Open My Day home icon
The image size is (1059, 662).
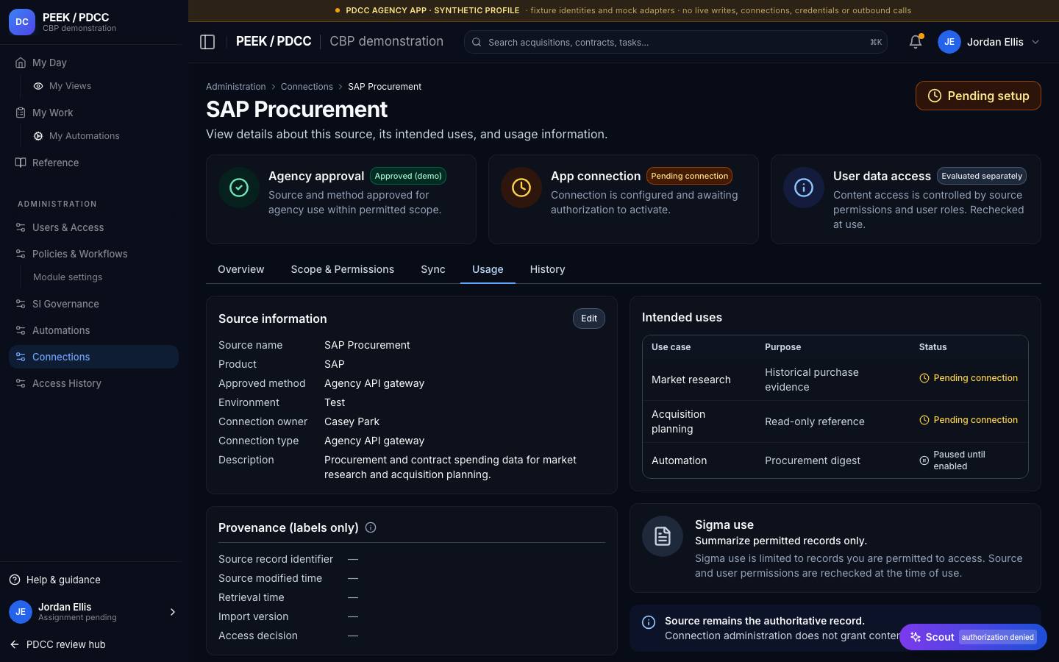click(x=21, y=63)
